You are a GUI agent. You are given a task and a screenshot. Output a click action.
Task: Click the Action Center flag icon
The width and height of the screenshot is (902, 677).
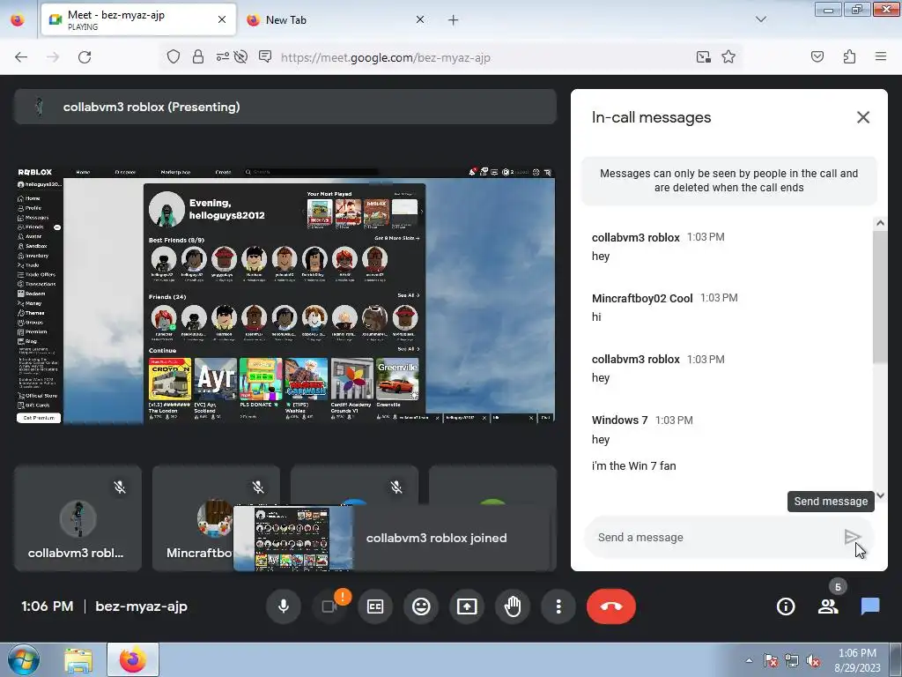pyautogui.click(x=770, y=661)
